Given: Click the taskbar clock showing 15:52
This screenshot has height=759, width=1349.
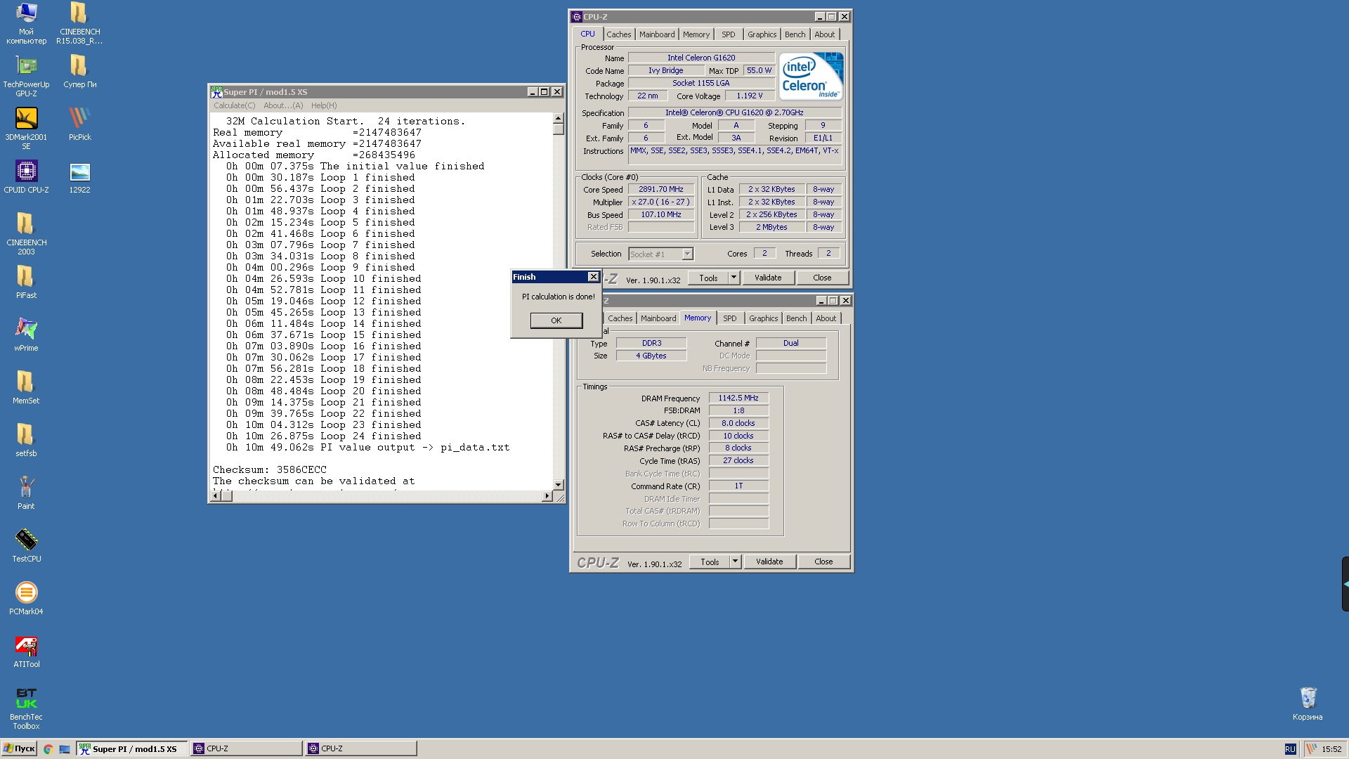Looking at the screenshot, I should 1331,749.
